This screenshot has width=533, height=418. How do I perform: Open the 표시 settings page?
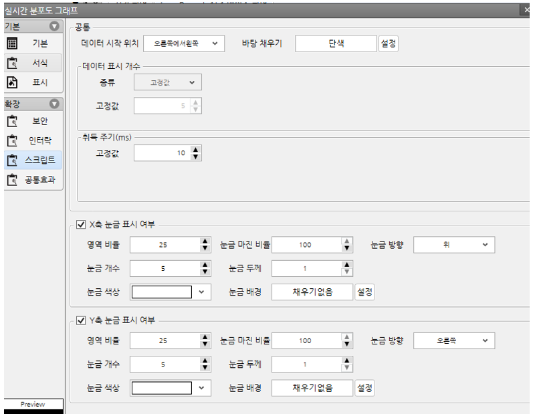point(33,82)
